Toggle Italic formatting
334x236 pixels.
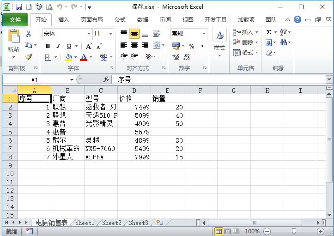pos(58,46)
